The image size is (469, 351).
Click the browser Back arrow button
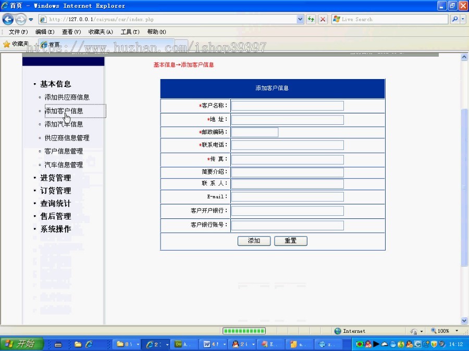tap(8, 19)
